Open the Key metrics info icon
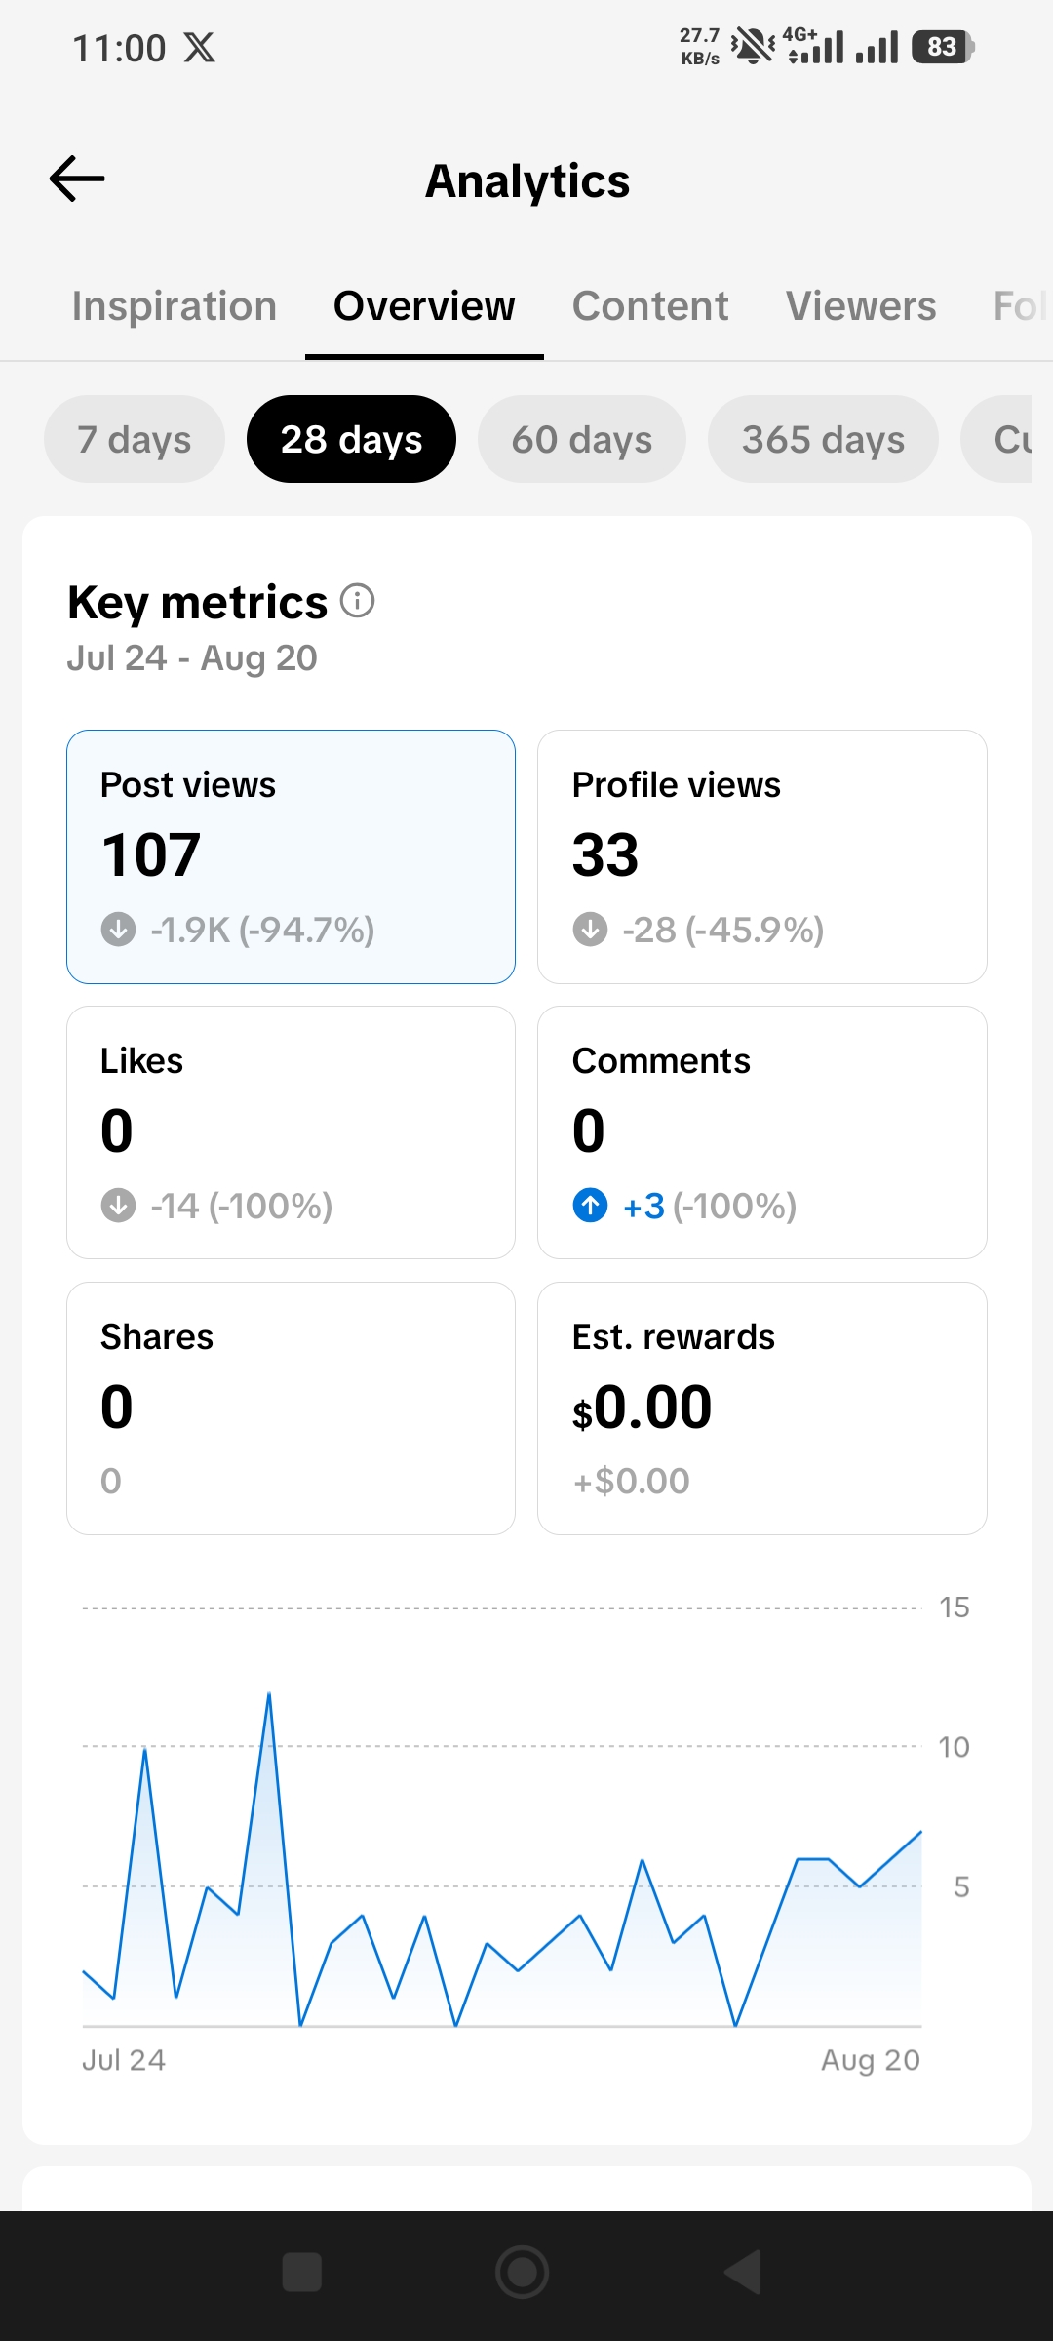The image size is (1053, 2341). pos(358,601)
